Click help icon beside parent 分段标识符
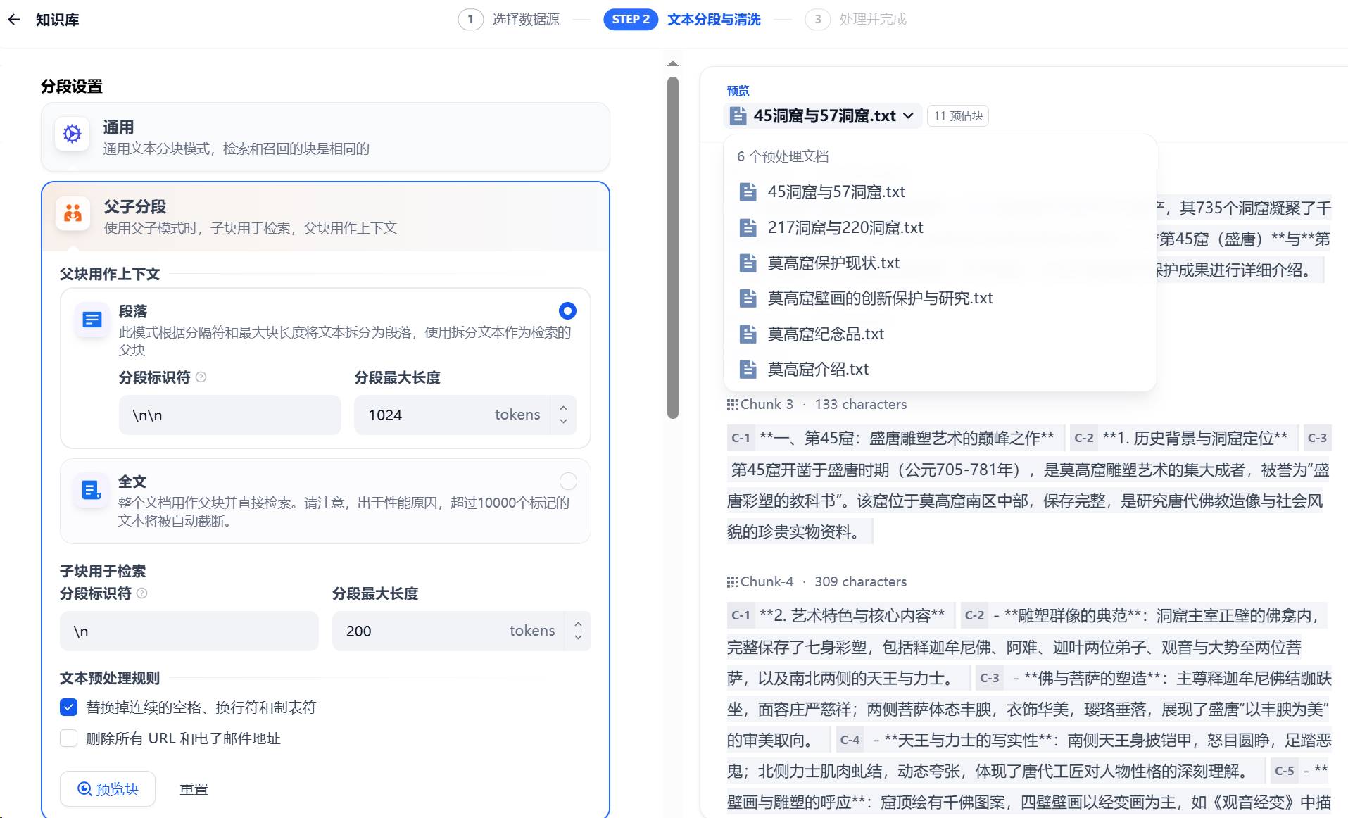The width and height of the screenshot is (1348, 818). click(x=201, y=377)
